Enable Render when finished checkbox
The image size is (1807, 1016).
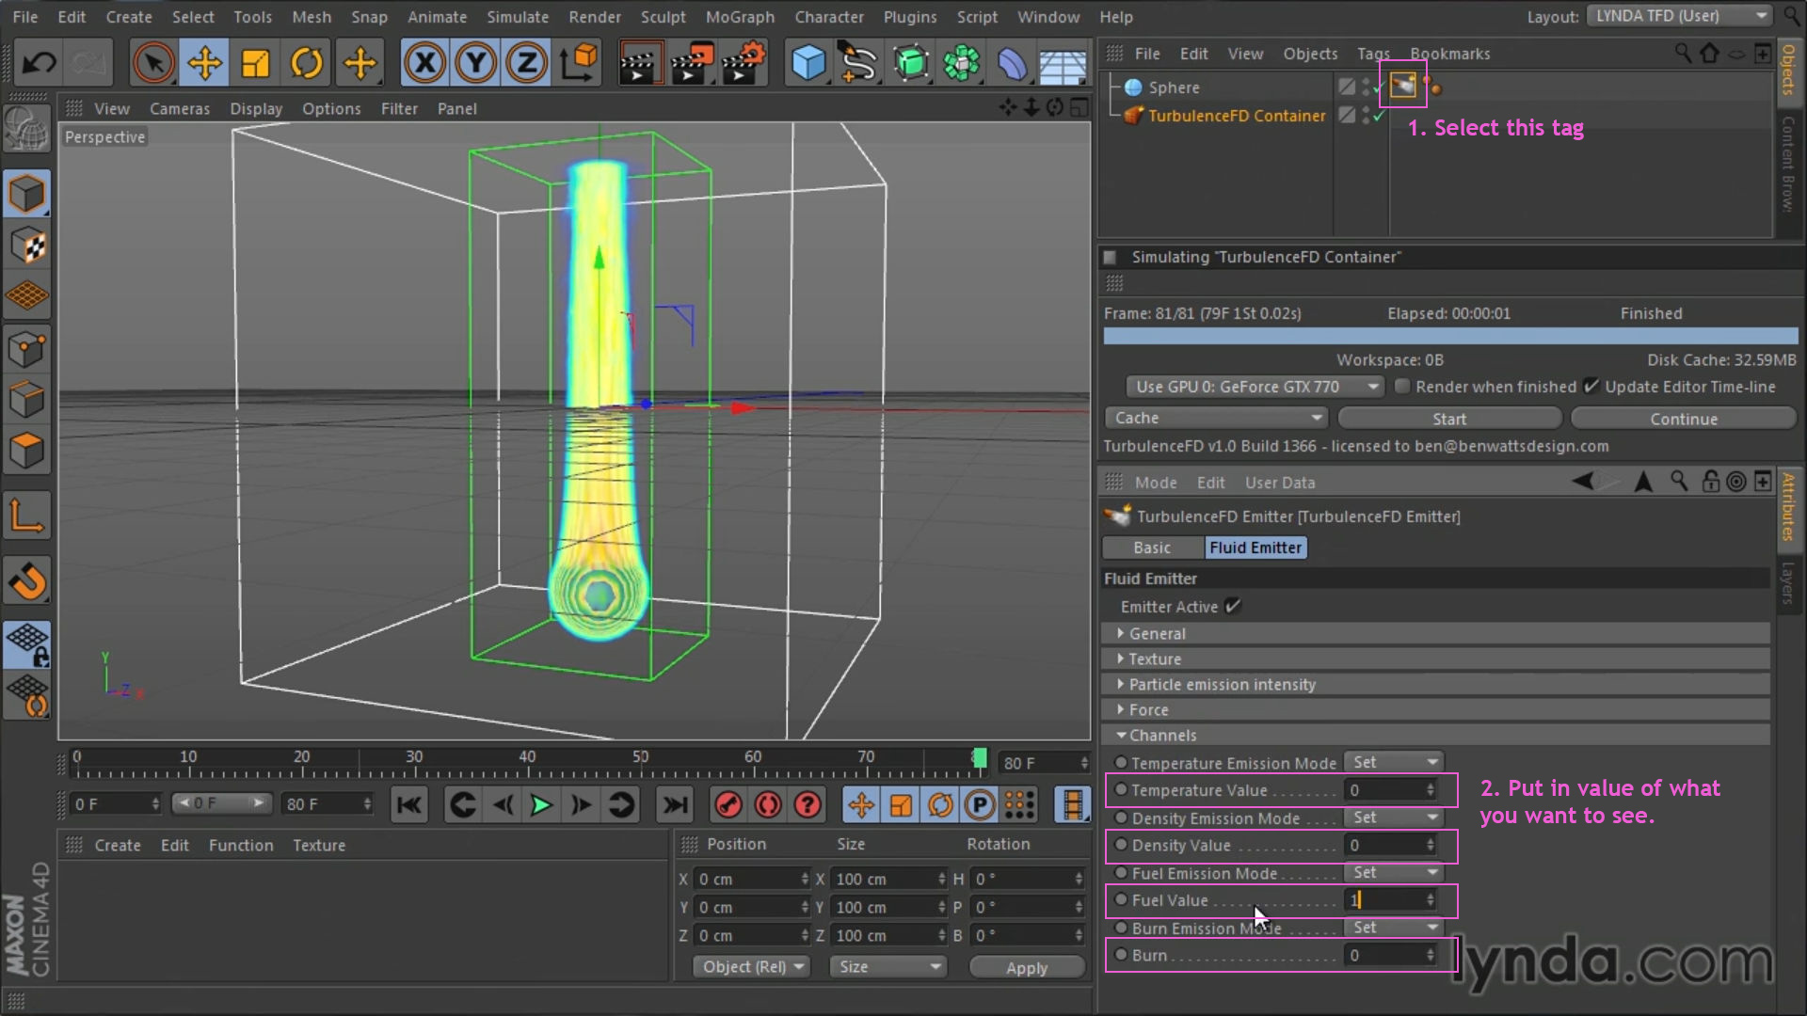[1402, 387]
